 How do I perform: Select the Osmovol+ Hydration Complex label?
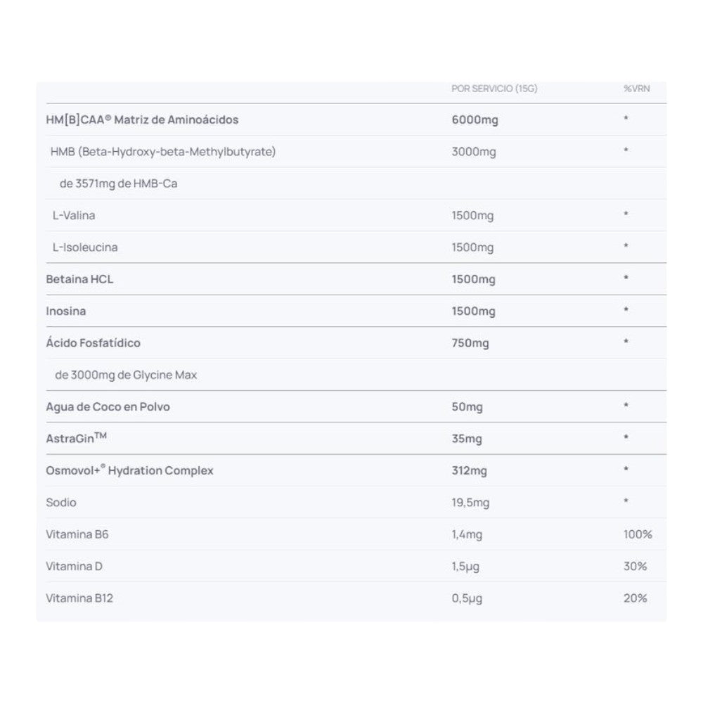click(x=129, y=470)
